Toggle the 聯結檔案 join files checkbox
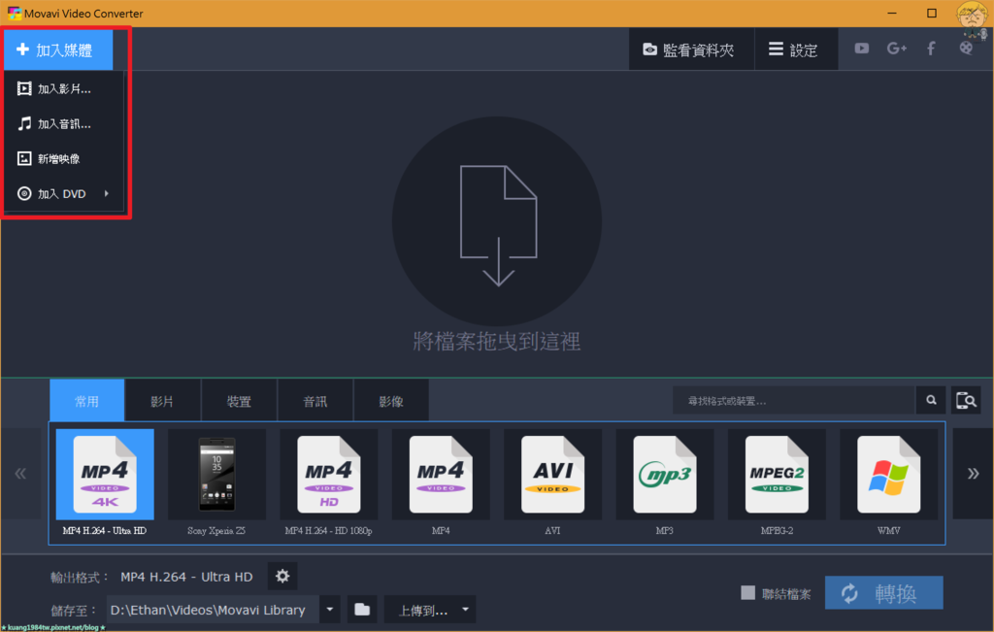 [748, 593]
